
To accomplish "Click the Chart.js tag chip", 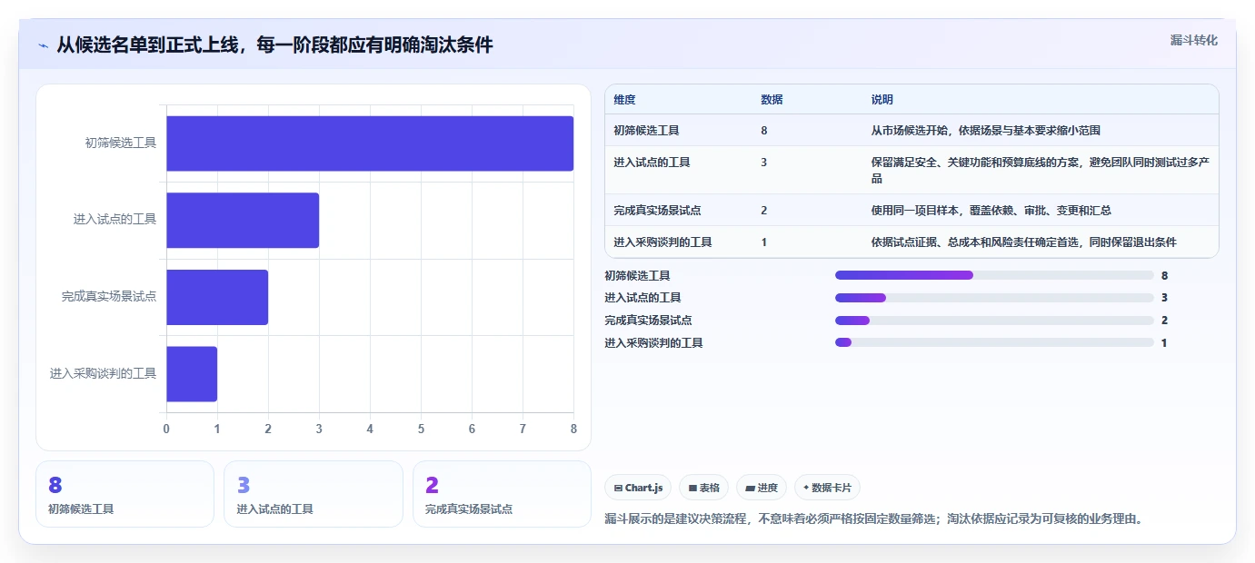I will 638,488.
